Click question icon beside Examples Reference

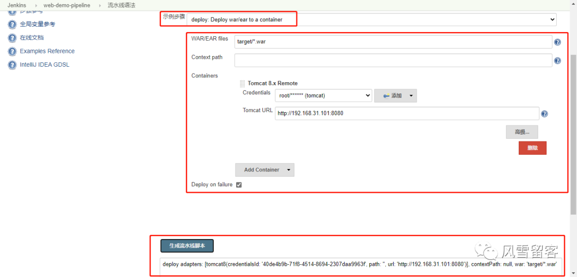pos(12,51)
